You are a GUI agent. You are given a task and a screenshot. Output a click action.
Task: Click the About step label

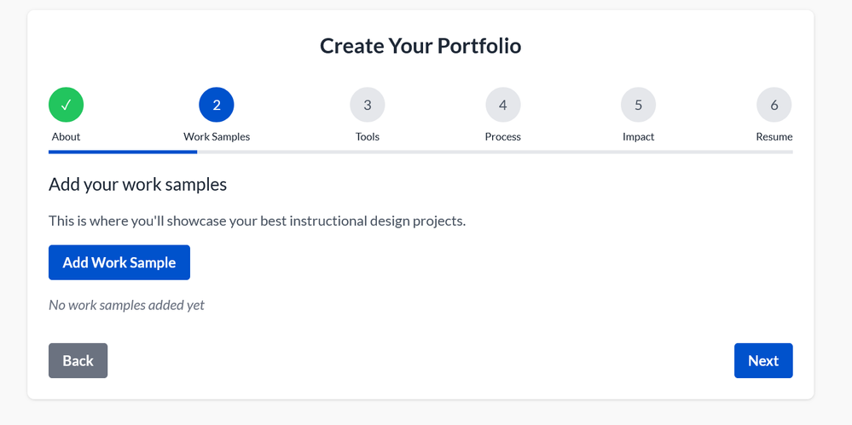(66, 136)
